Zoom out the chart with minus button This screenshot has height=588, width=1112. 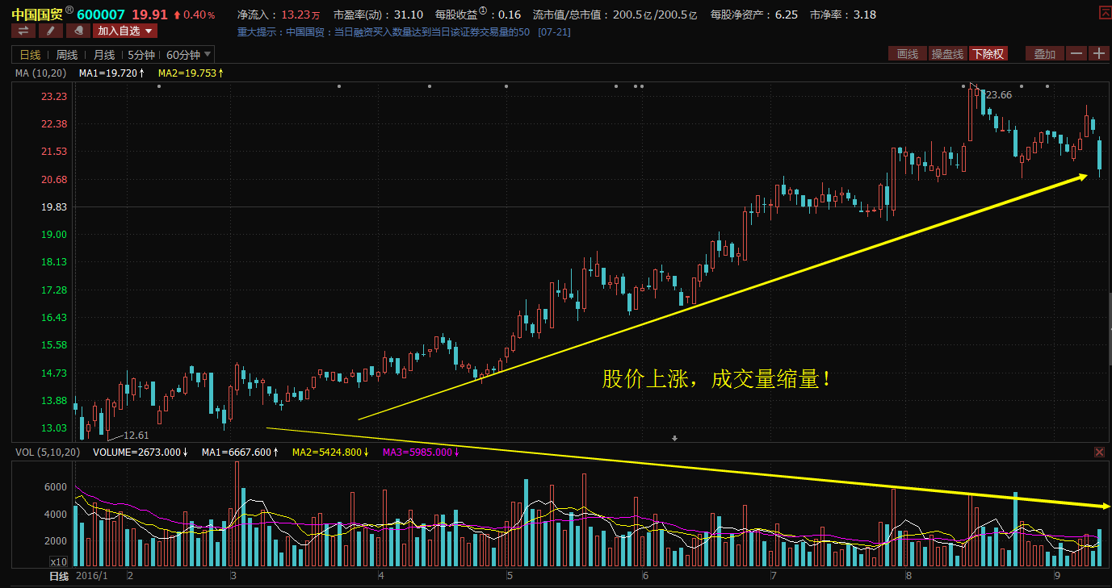click(1076, 53)
